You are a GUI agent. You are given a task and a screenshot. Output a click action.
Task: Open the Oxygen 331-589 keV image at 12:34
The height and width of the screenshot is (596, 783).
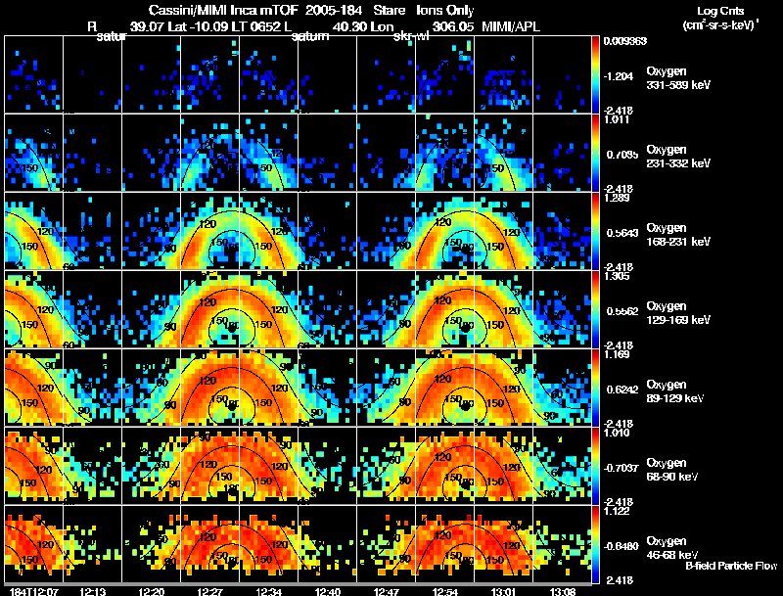268,74
